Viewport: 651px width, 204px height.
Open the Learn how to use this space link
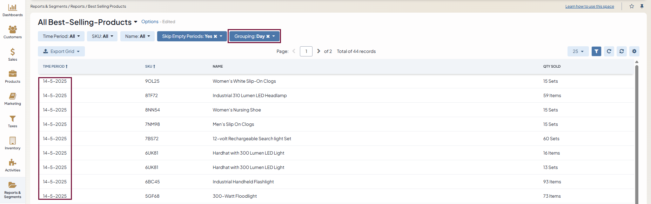click(590, 6)
